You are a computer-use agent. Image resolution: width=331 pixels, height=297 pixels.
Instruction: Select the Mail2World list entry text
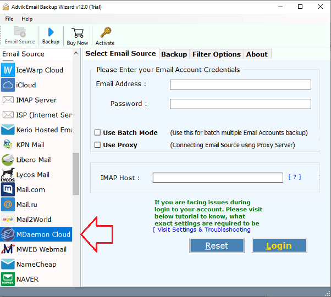point(34,220)
